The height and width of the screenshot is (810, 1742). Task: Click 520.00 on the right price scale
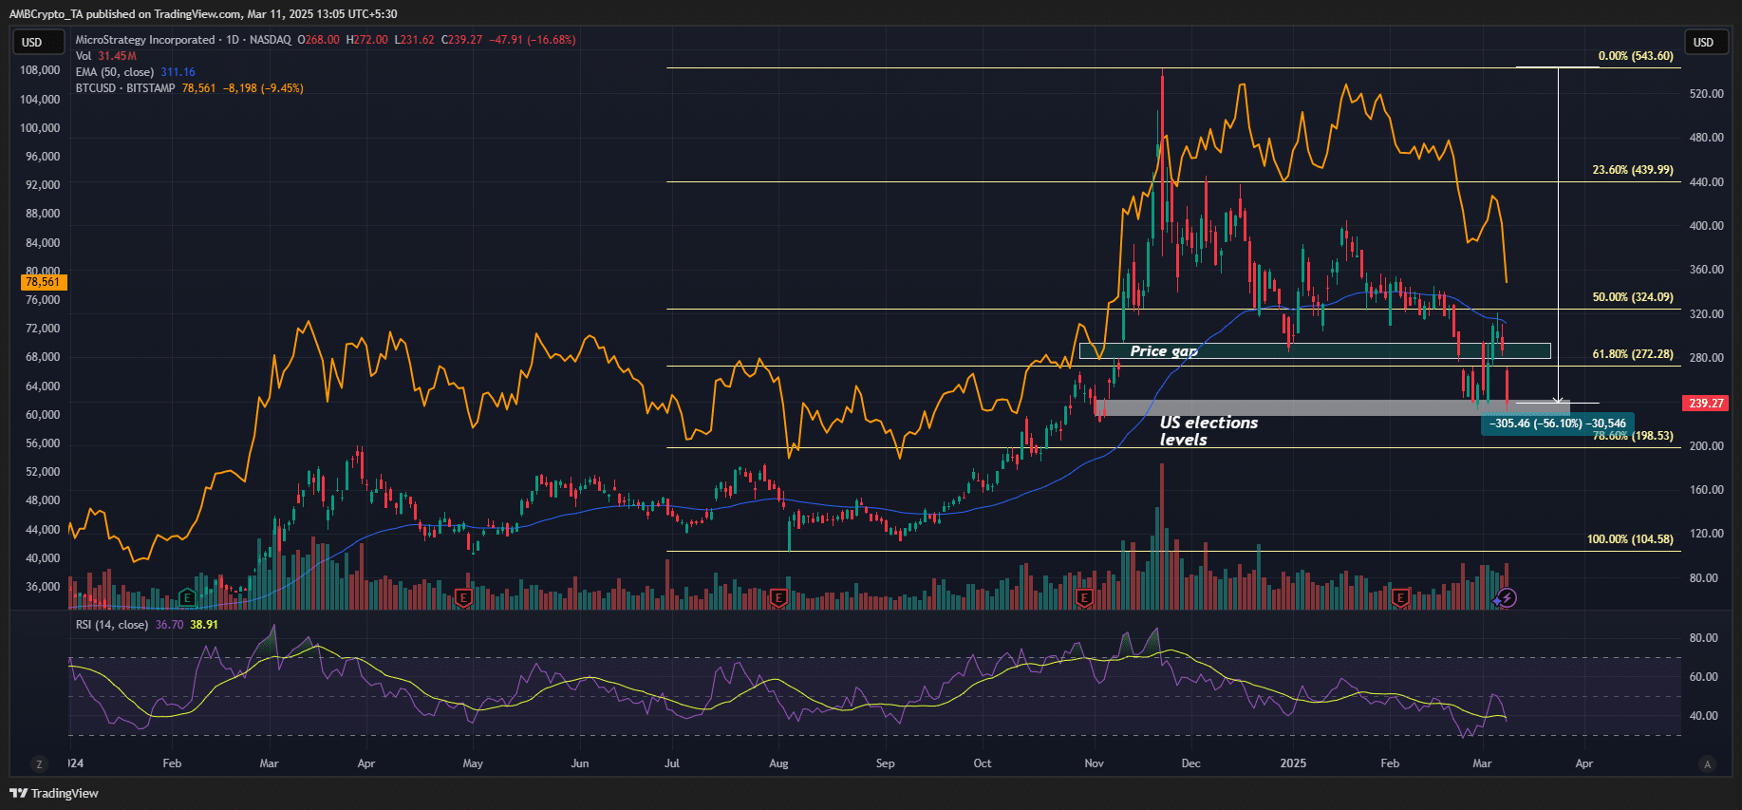click(x=1706, y=94)
